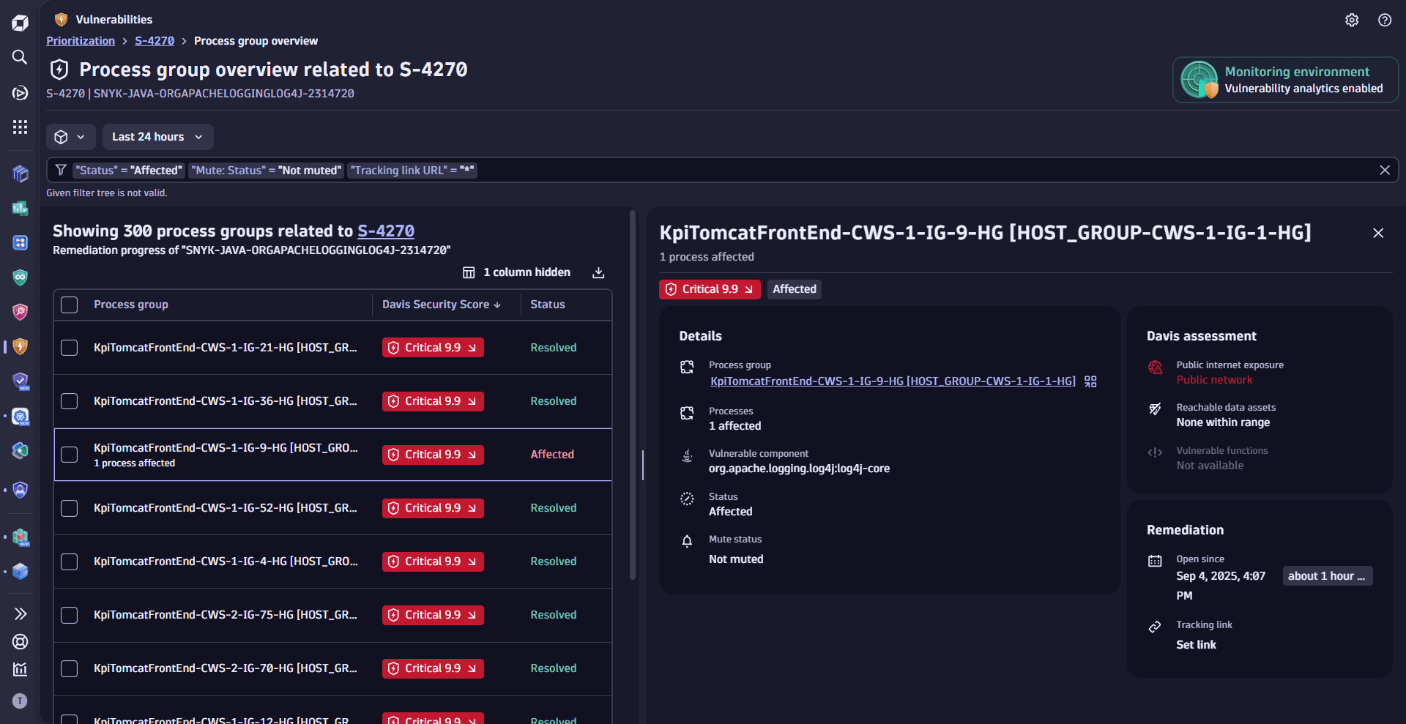Image resolution: width=1406 pixels, height=724 pixels.
Task: Check the KpiTomcatFrontEnd-CWS-1-IG-21-HG row checkbox
Action: (70, 348)
